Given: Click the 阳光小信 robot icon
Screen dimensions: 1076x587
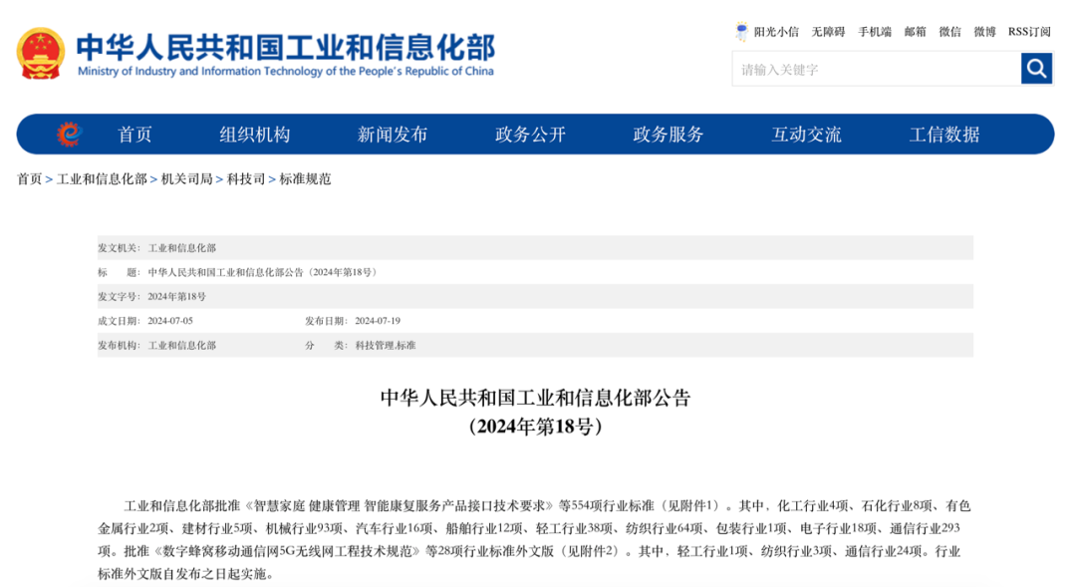Looking at the screenshot, I should [741, 32].
